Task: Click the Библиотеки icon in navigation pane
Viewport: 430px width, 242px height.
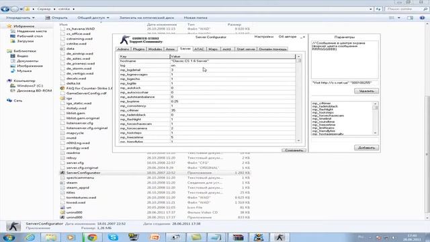Action: [x=9, y=51]
